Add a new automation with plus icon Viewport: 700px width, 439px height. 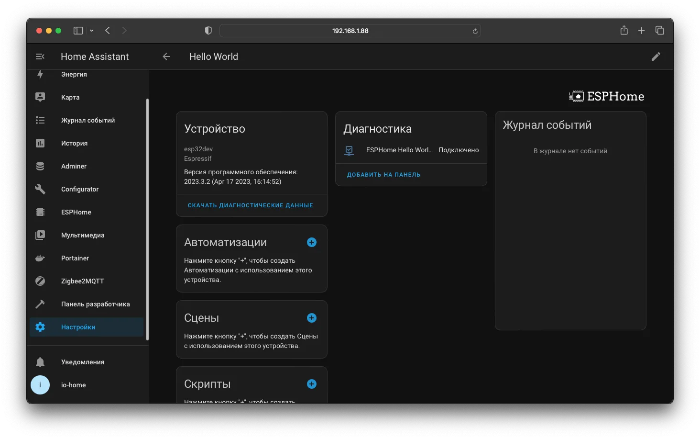(x=312, y=242)
